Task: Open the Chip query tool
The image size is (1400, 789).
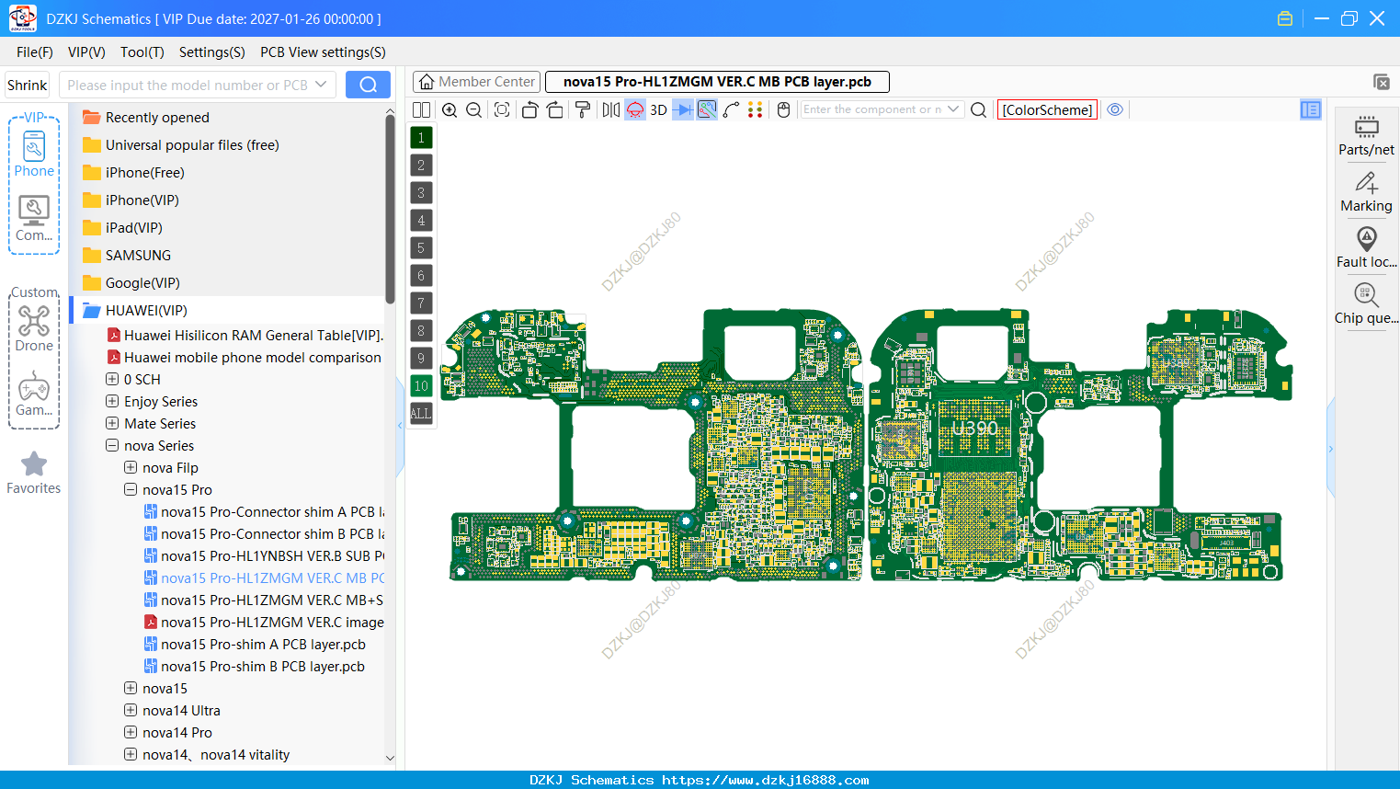Action: pos(1366,304)
